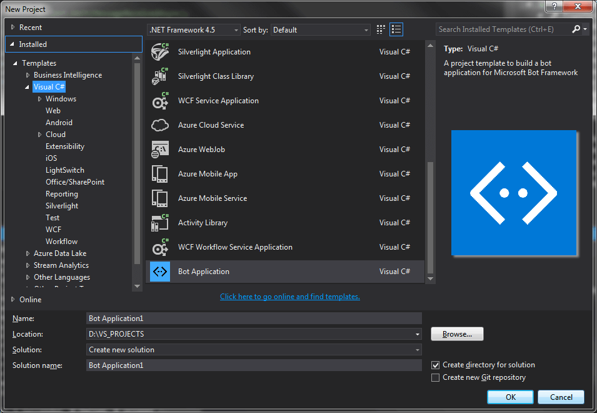Image resolution: width=597 pixels, height=413 pixels.
Task: Click the go online and find templates link
Action: click(x=289, y=297)
